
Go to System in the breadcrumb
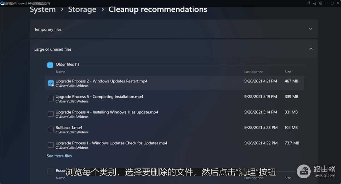coord(43,9)
